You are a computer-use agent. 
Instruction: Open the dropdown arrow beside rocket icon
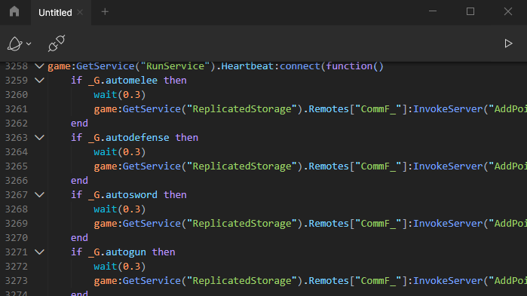tap(29, 44)
